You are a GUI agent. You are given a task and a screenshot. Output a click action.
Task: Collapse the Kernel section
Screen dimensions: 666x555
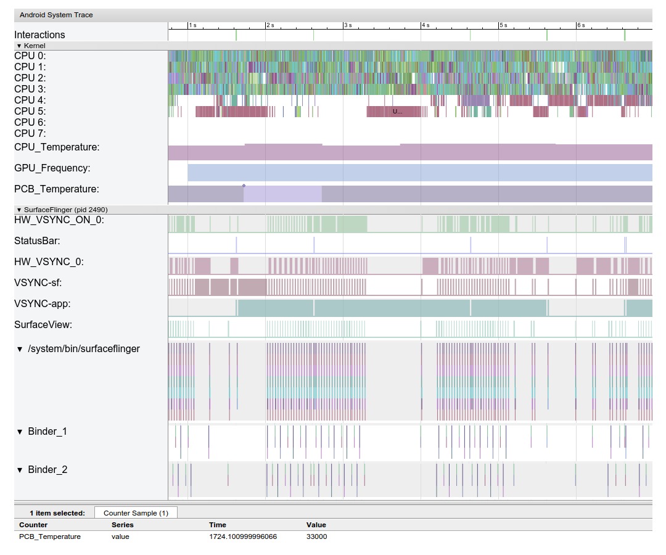(x=18, y=46)
